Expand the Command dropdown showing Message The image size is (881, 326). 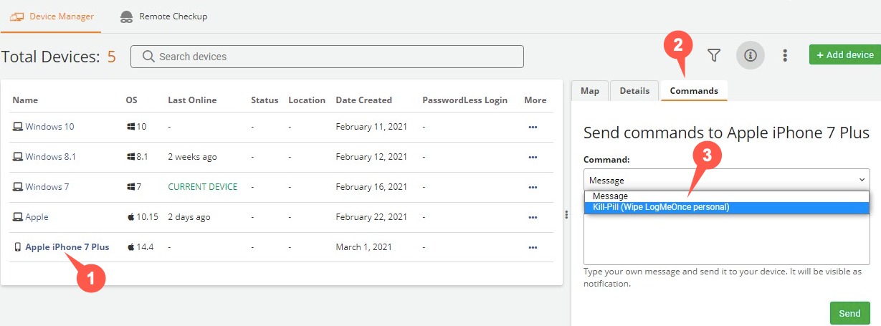[x=727, y=181]
